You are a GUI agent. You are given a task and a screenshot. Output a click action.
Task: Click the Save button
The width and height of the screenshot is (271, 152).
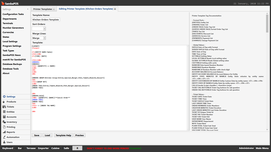[x=37, y=135]
